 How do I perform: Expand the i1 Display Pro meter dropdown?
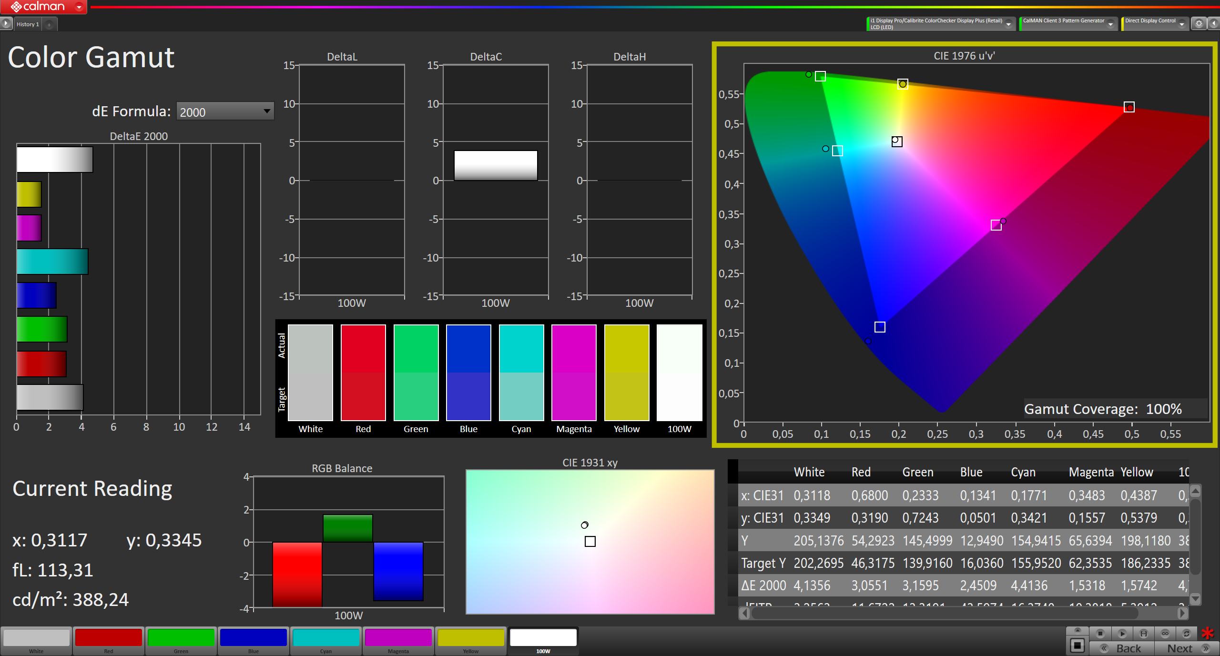pyautogui.click(x=1008, y=24)
